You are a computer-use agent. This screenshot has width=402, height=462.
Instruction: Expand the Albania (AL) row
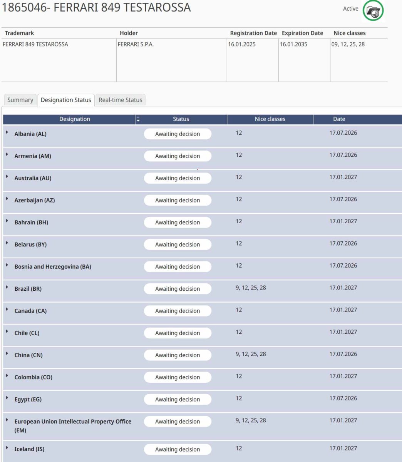click(x=7, y=132)
